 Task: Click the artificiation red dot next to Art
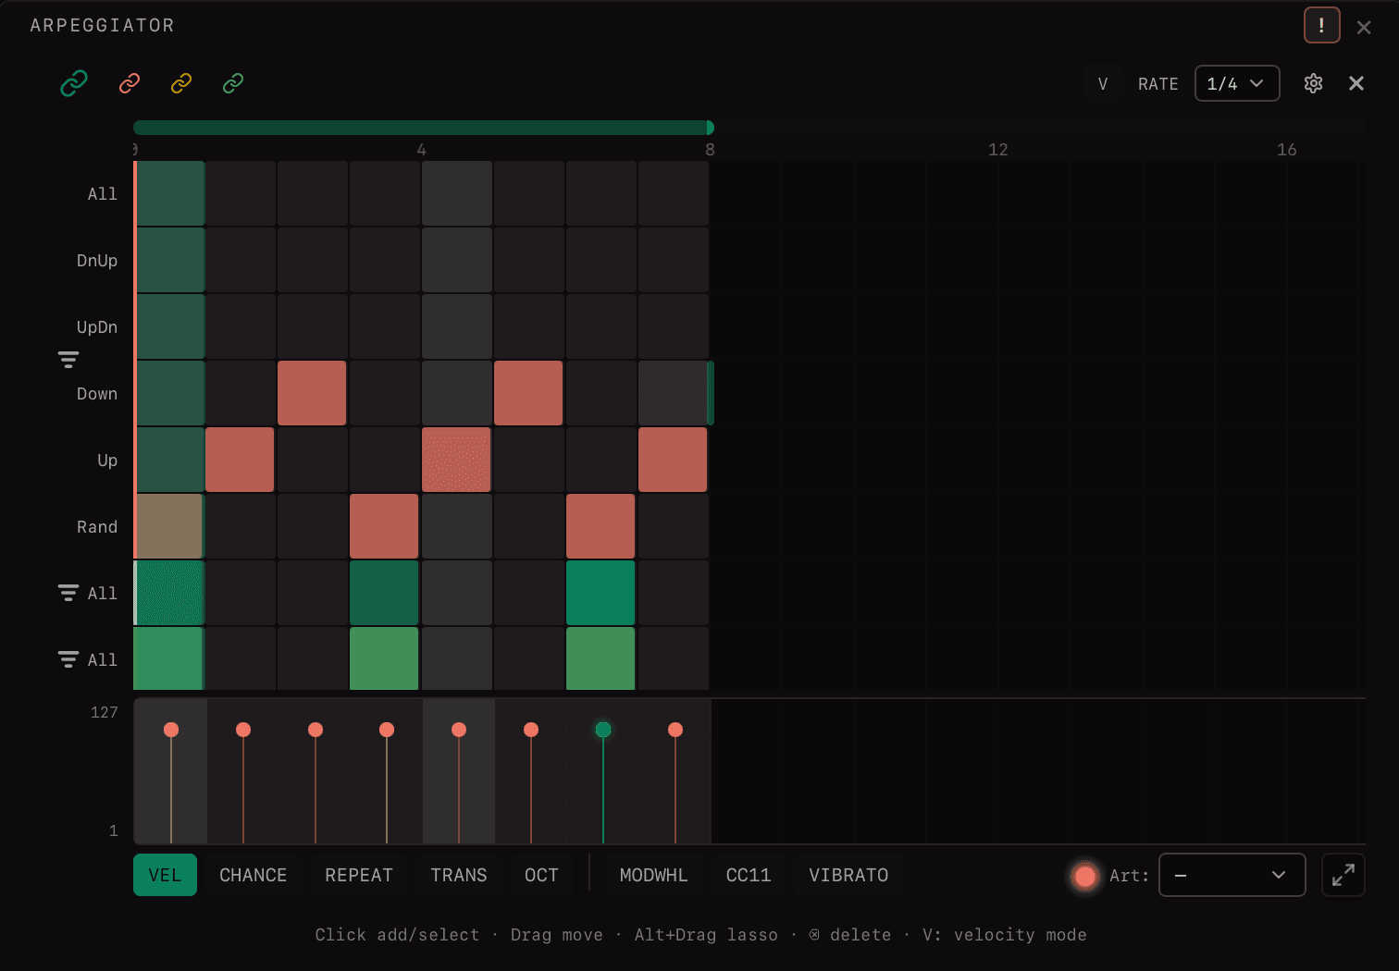pos(1084,876)
